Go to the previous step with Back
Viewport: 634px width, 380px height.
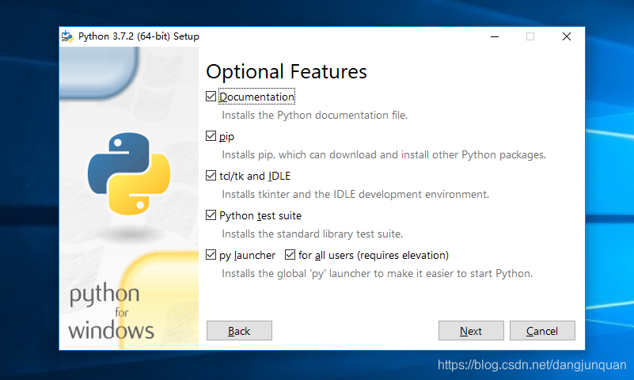point(239,331)
